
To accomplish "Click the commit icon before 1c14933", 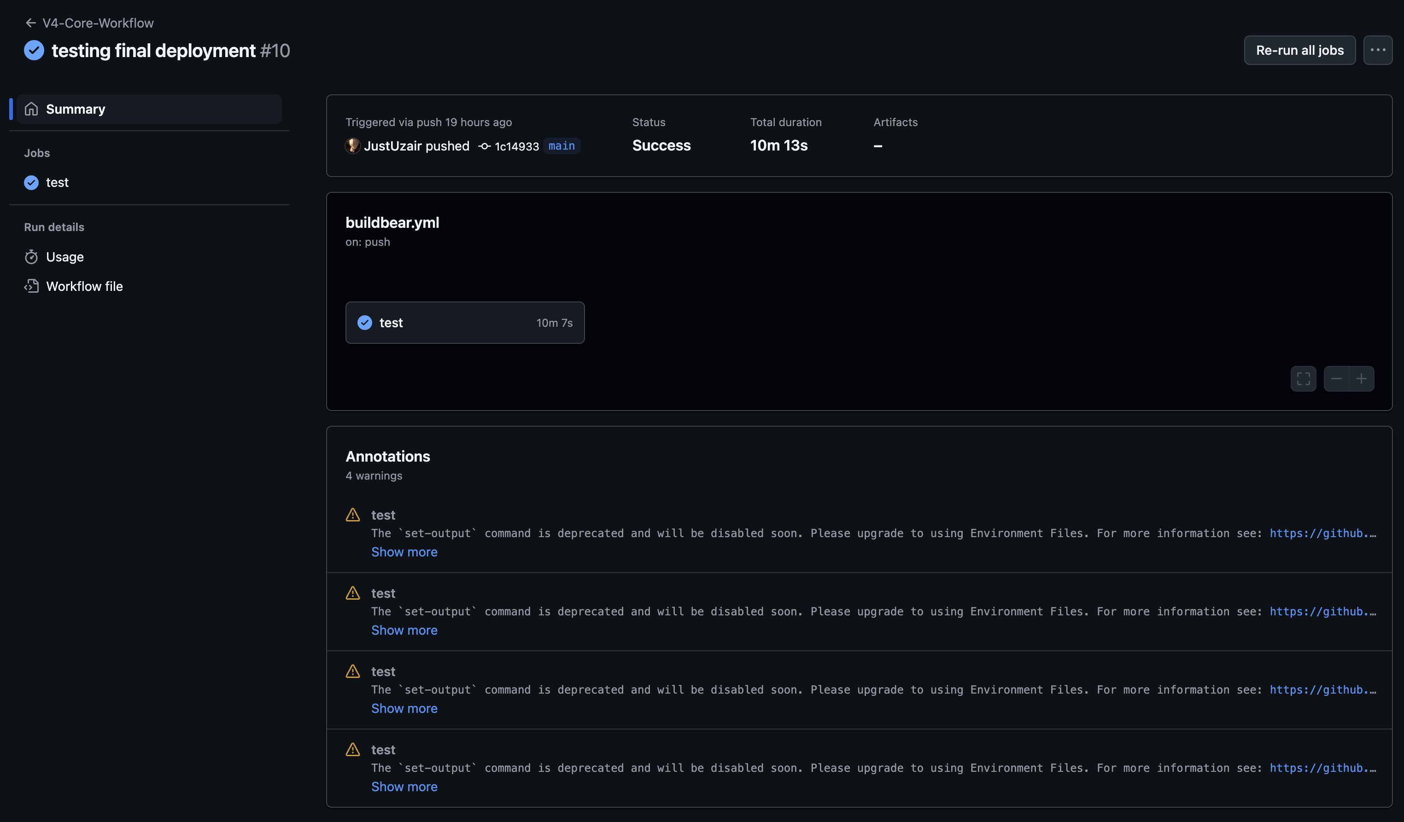I will (x=484, y=146).
